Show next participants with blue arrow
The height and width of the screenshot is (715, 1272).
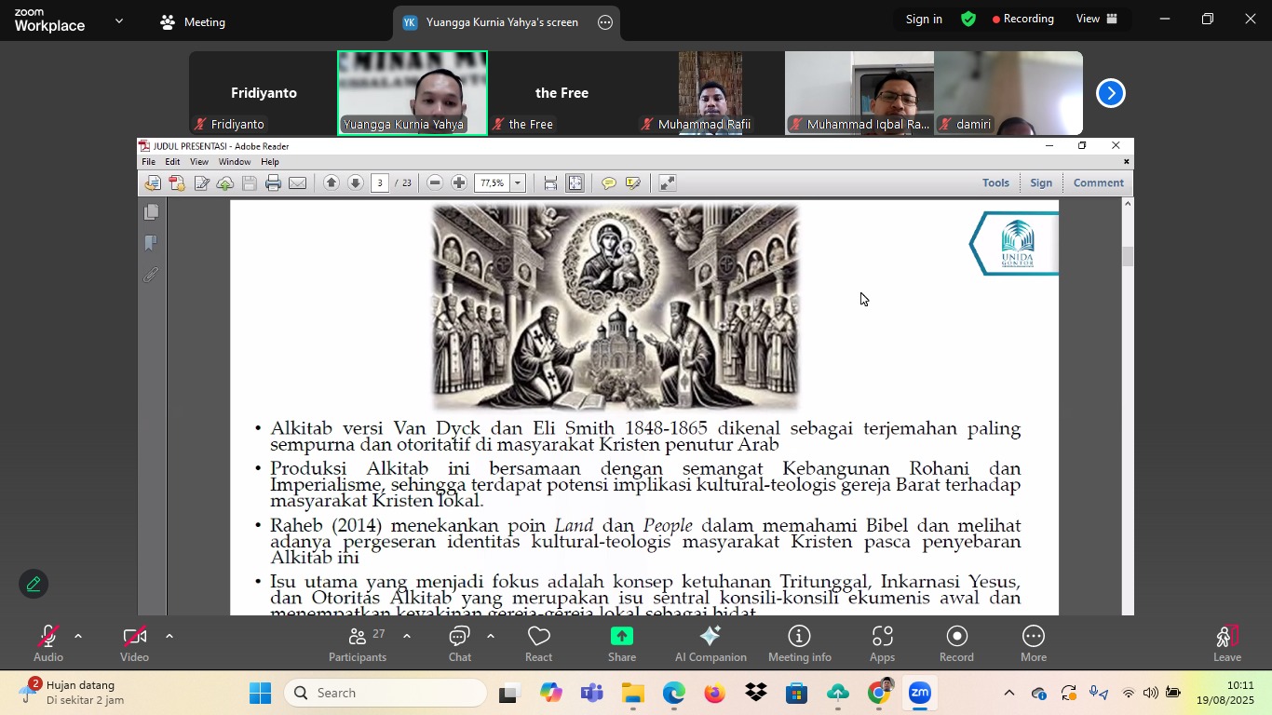(1110, 93)
